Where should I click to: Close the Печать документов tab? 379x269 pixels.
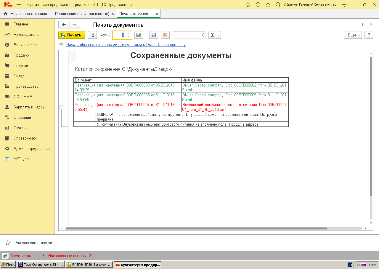coord(157,14)
